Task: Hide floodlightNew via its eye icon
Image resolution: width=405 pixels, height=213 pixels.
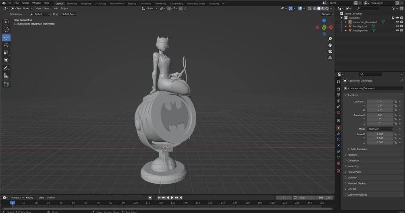Action: (397, 31)
